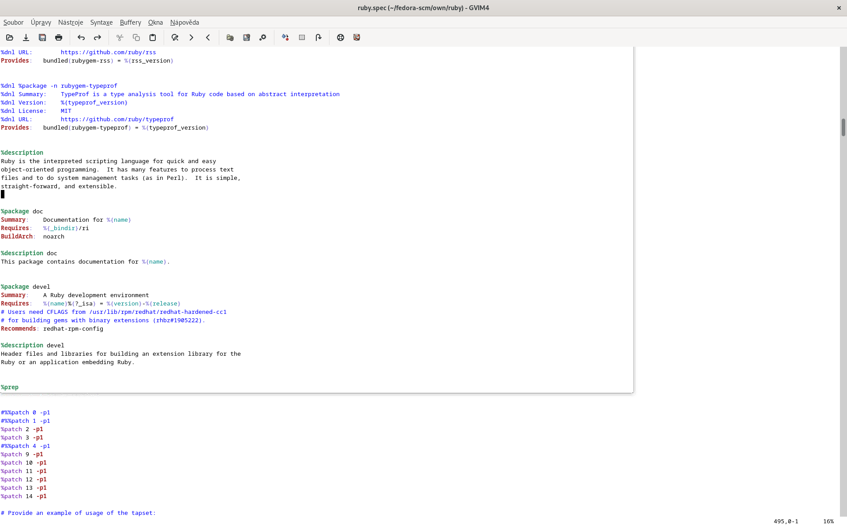The height and width of the screenshot is (529, 847).
Task: Click the '#%%patch 0 -p1' line
Action: click(26, 412)
